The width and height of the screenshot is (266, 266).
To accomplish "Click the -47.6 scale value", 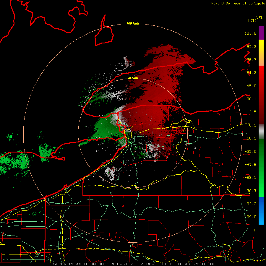I will coord(250,165).
